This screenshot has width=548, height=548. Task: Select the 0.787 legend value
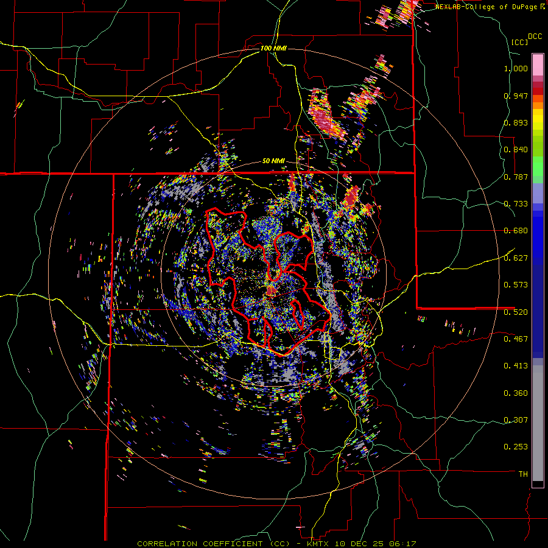tap(516, 177)
